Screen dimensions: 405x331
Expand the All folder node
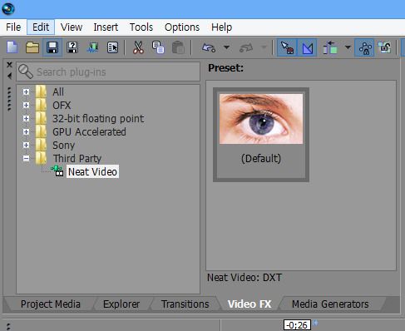[26, 91]
